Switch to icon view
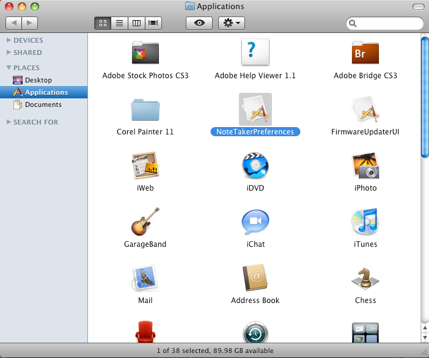This screenshot has height=358, width=429. (x=103, y=23)
